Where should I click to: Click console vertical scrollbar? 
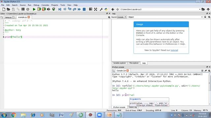point(210,89)
